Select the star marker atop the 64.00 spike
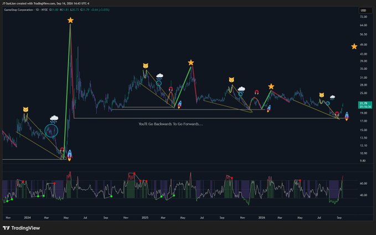 tap(70, 20)
